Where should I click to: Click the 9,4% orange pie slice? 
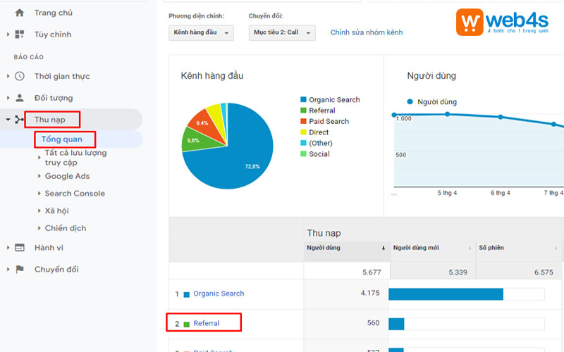[x=204, y=124]
